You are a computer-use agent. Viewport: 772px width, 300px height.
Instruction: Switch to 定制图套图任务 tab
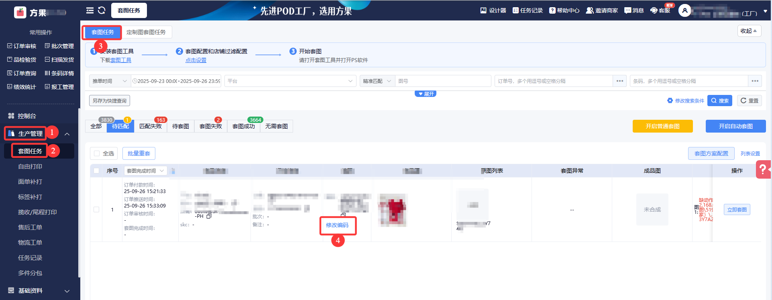[x=146, y=32]
